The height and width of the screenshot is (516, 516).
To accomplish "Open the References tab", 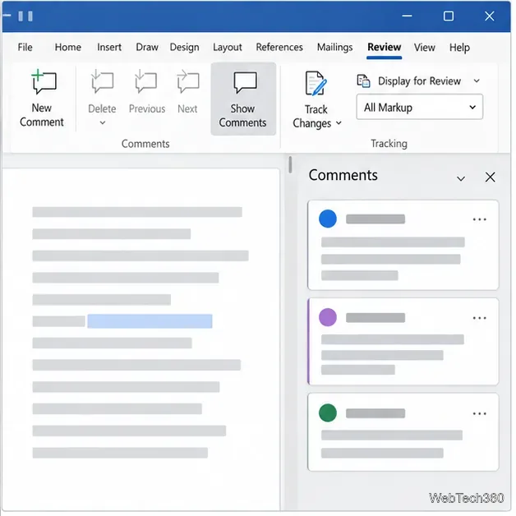I will point(279,48).
